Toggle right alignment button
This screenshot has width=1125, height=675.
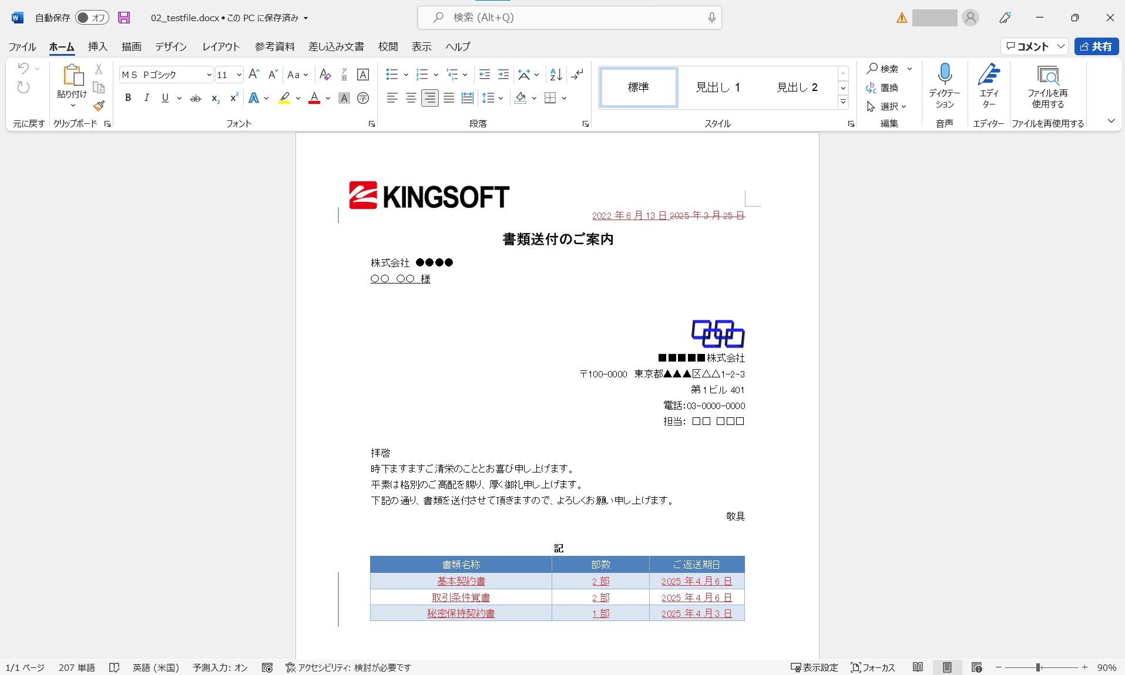click(x=430, y=98)
